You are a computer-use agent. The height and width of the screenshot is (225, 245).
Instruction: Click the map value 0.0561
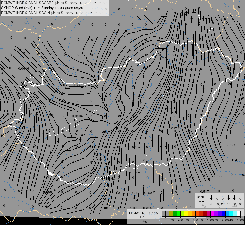(105, 162)
